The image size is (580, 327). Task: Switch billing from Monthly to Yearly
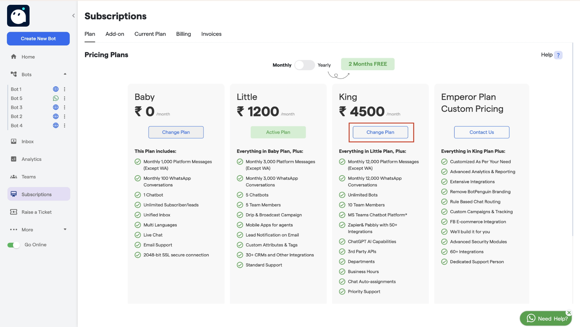(x=304, y=65)
